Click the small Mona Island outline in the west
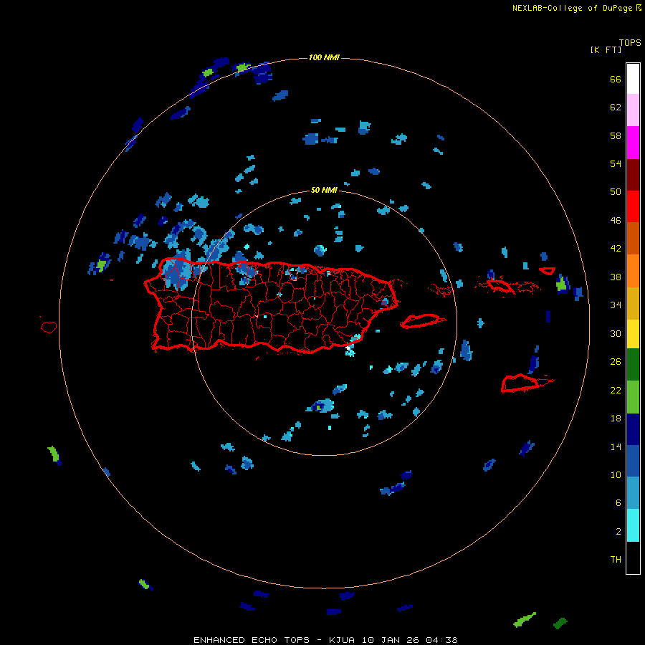 tap(49, 327)
